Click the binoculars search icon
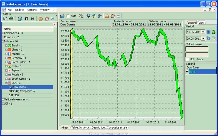The height and width of the screenshot is (136, 218). pyautogui.click(x=32, y=18)
